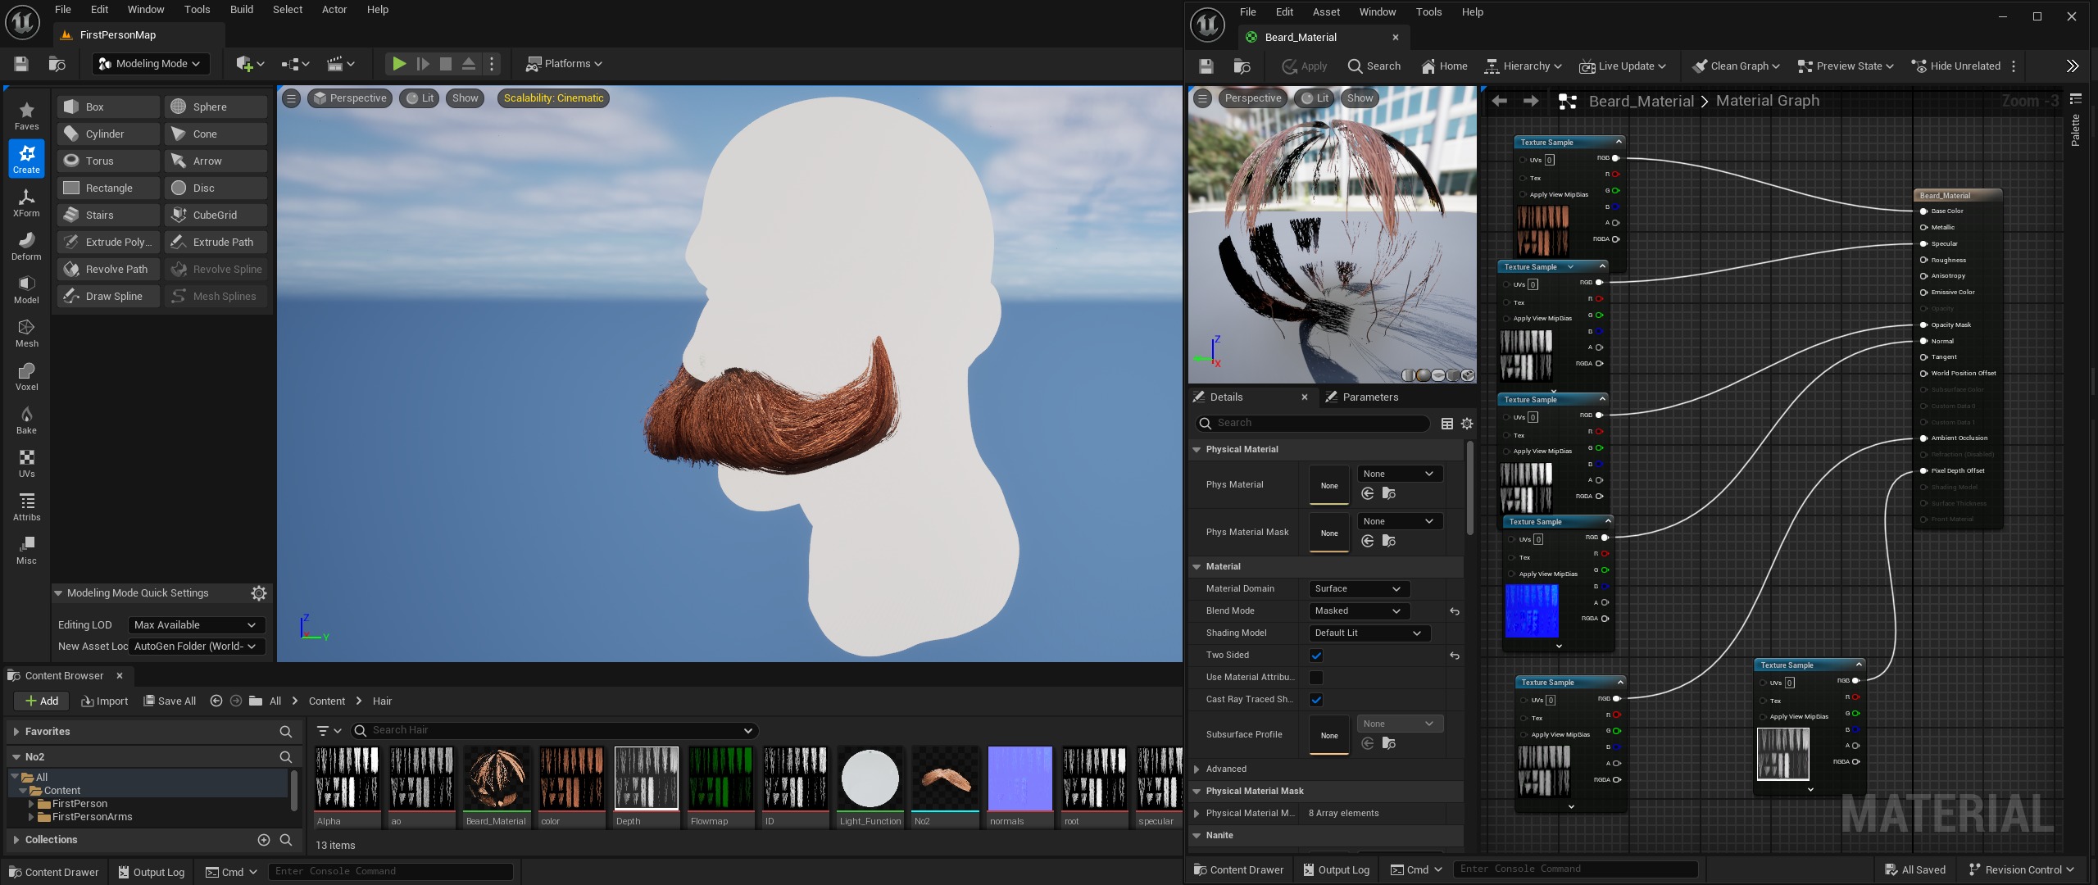
Task: Open the Bake tools category
Action: [x=26, y=419]
